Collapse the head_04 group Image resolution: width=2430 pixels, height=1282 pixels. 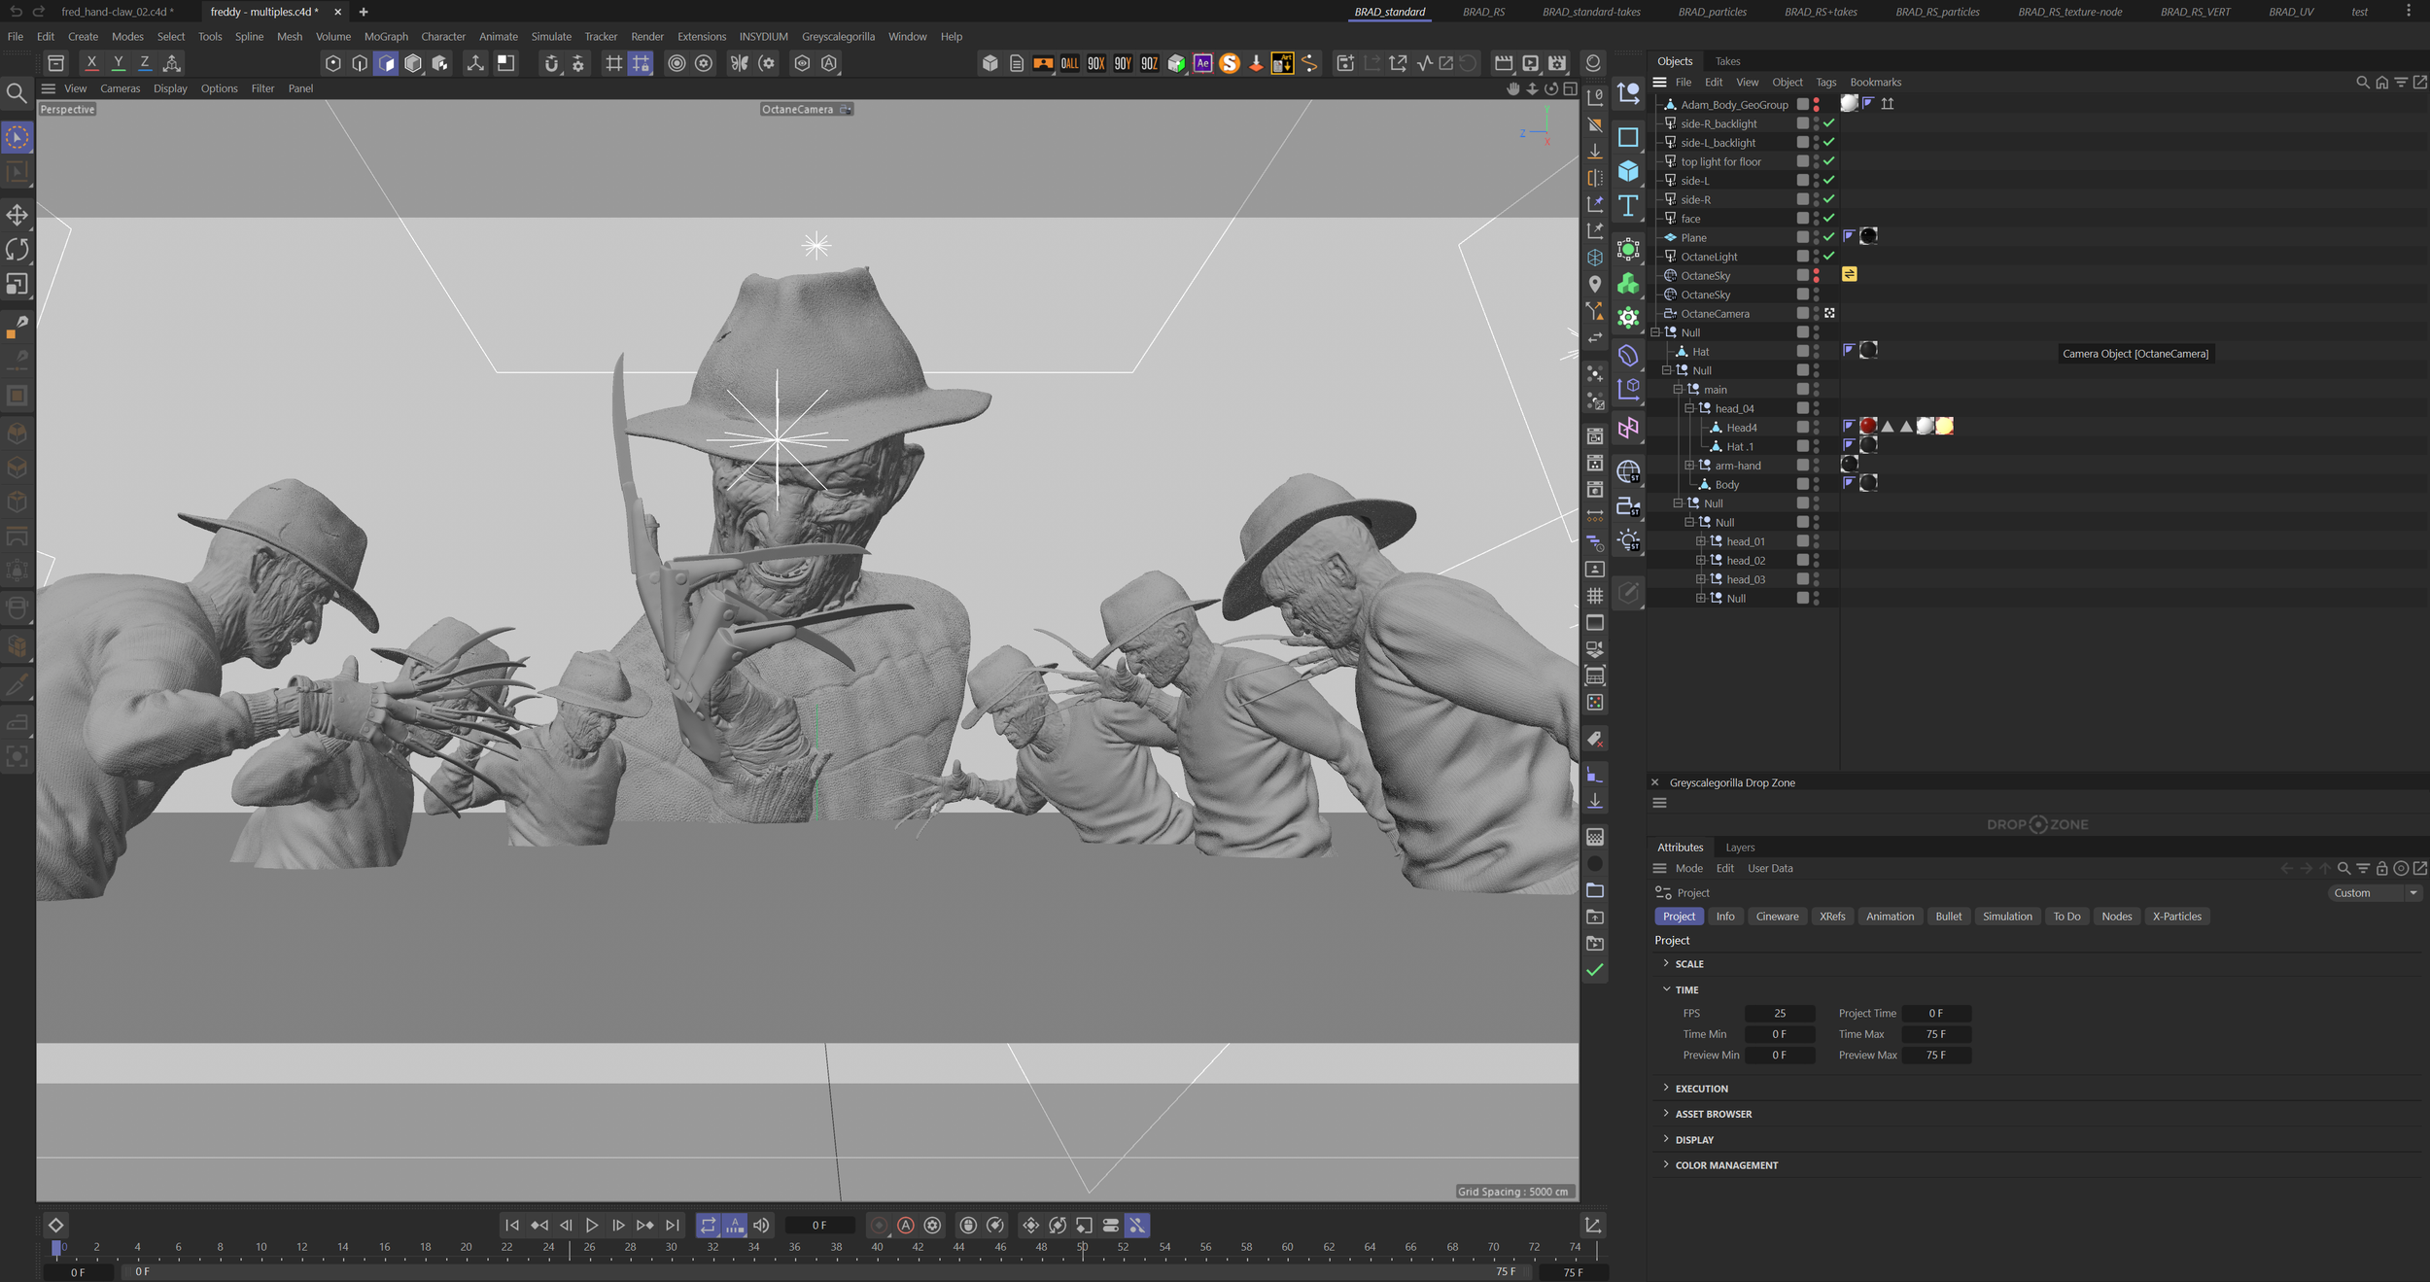point(1689,408)
